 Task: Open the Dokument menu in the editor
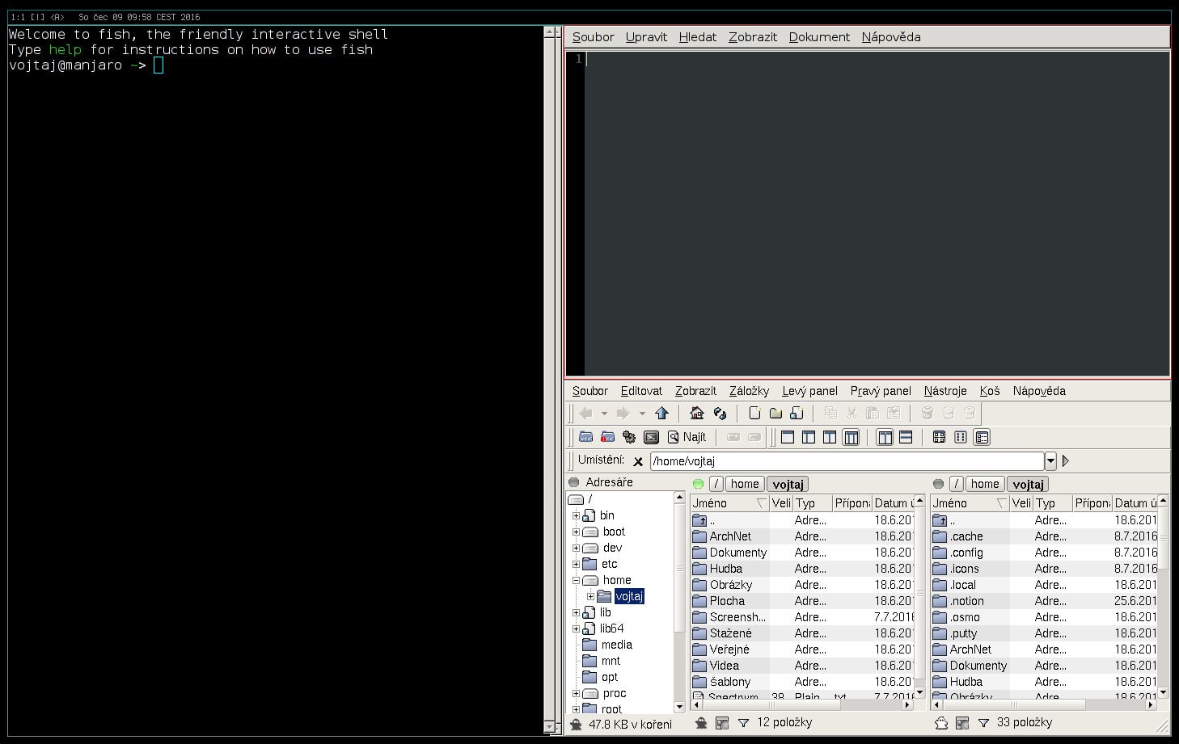[x=819, y=37]
